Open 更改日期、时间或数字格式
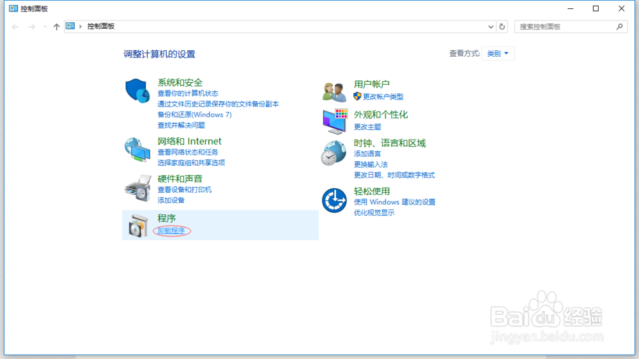This screenshot has width=639, height=359. (x=394, y=175)
